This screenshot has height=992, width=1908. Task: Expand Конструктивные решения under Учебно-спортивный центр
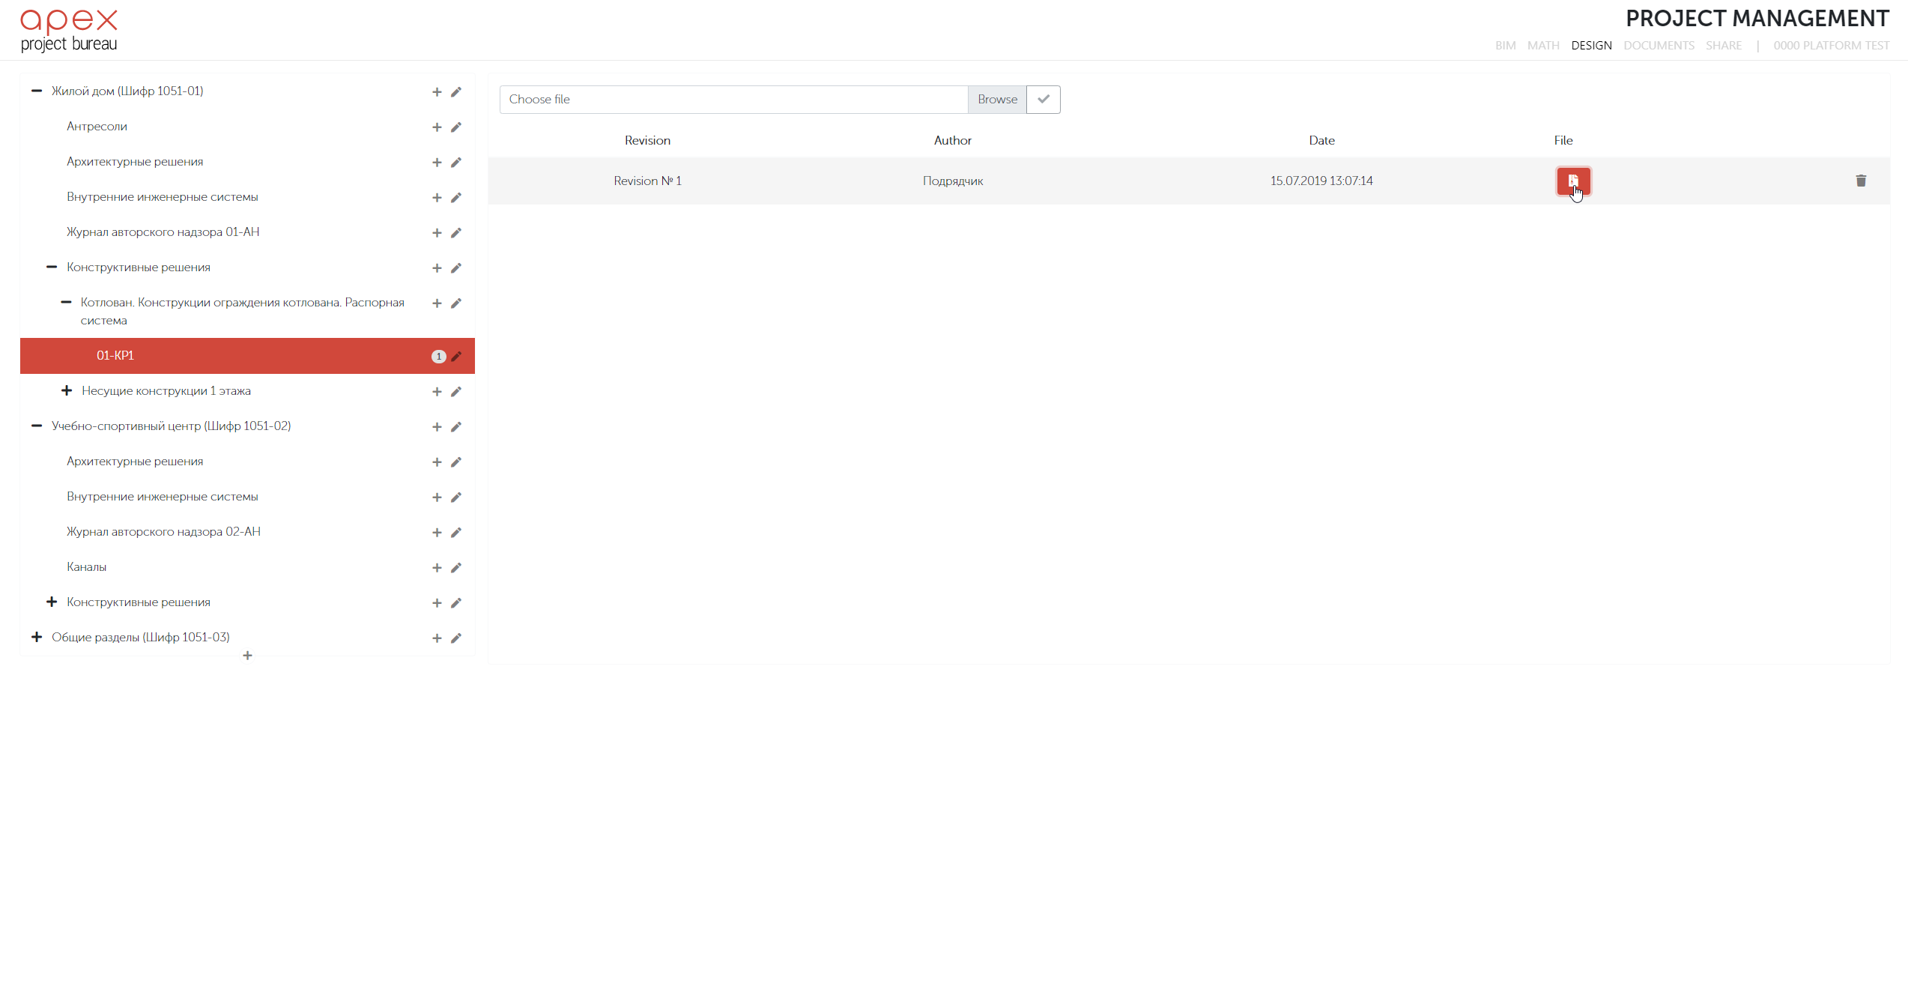coord(52,602)
